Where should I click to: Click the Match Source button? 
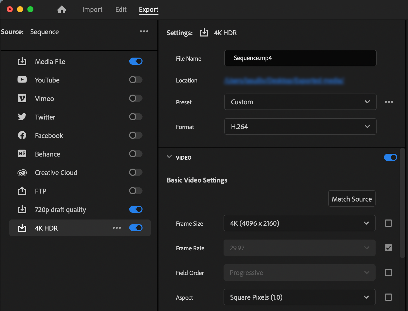[352, 199]
